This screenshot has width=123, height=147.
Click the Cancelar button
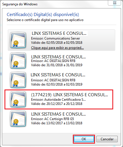click(107, 139)
